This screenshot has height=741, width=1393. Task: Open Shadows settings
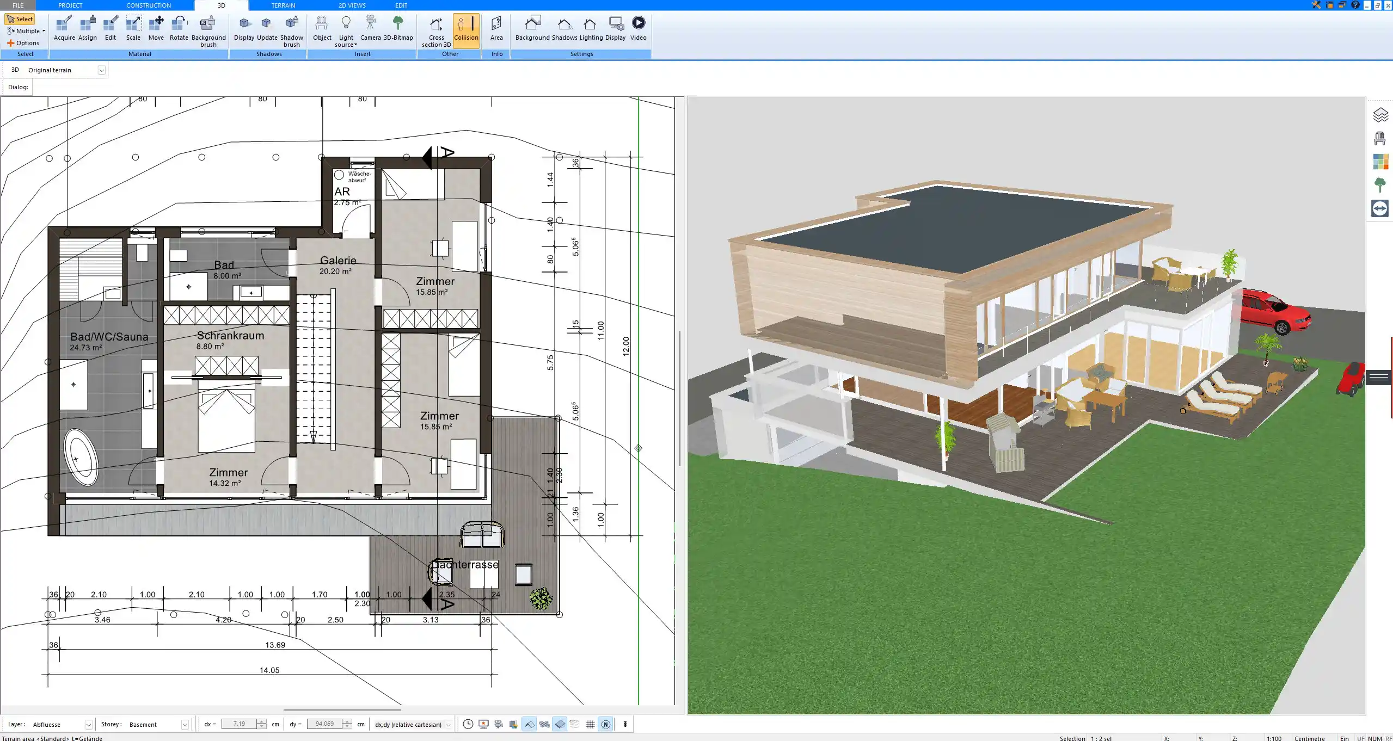point(564,28)
